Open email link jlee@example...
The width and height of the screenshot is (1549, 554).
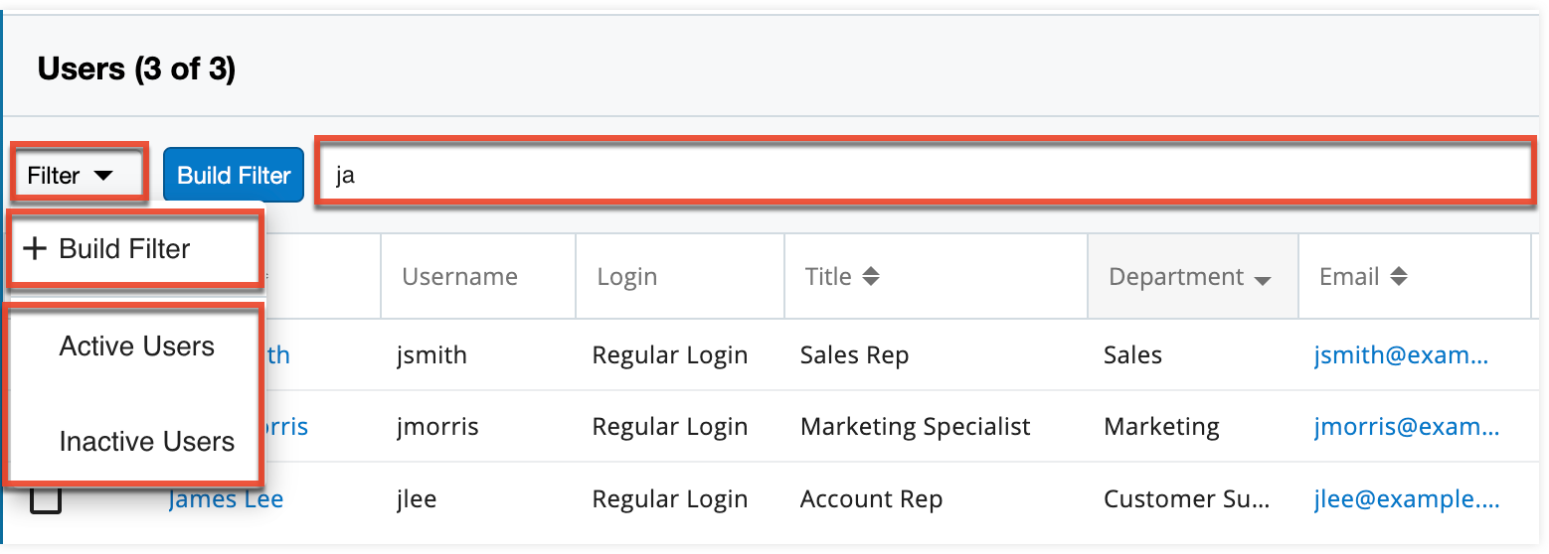point(1407,499)
